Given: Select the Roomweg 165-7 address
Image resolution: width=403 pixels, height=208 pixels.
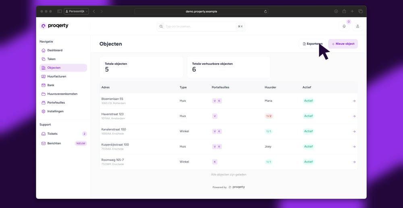Looking at the screenshot, I should coord(112,160).
